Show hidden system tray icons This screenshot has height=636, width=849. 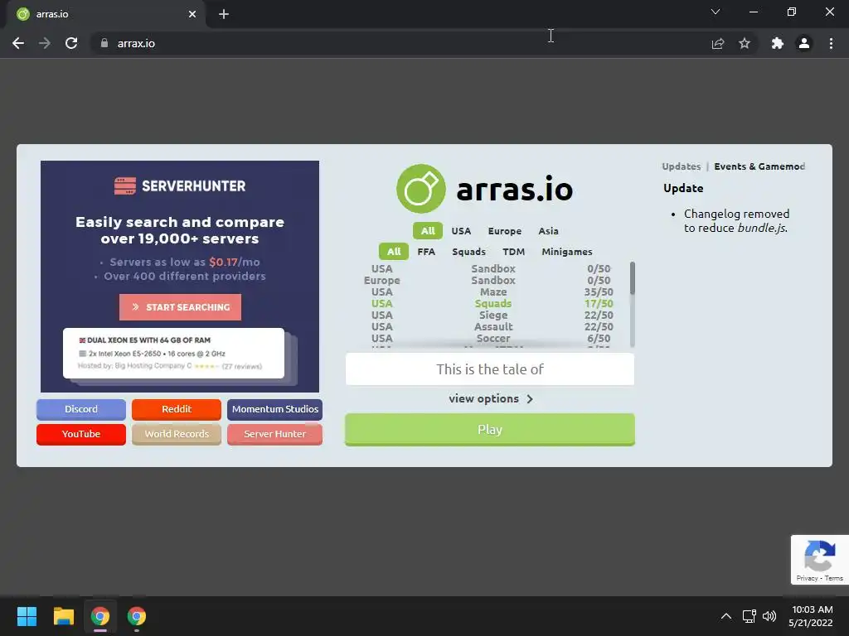point(726,616)
